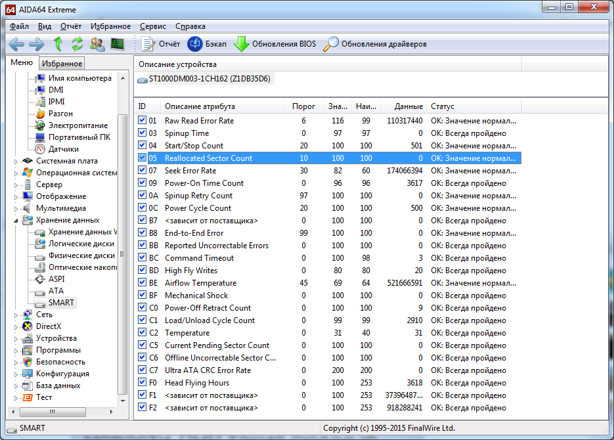Open the monitor graph toolbar icon
The width and height of the screenshot is (614, 440).
tap(118, 44)
